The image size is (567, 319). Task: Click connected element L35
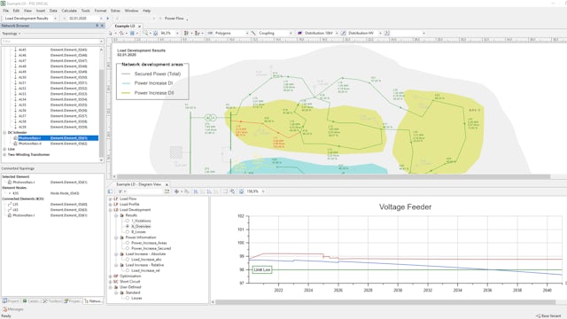16,205
